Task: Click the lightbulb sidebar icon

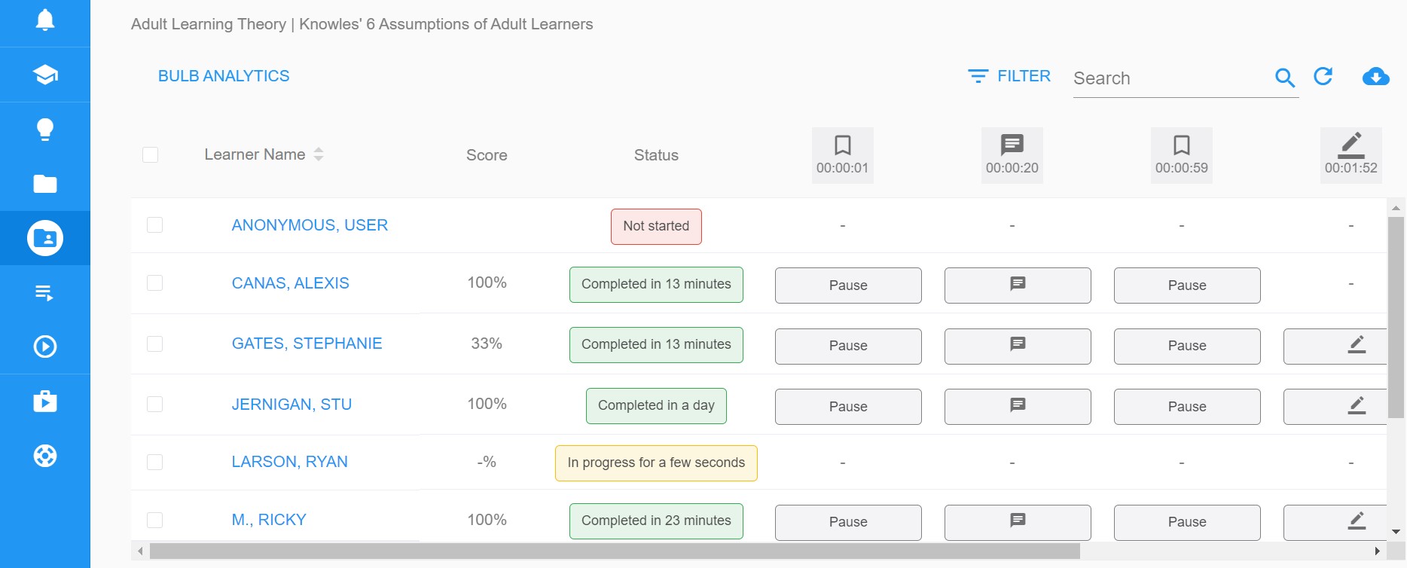Action: coord(45,129)
